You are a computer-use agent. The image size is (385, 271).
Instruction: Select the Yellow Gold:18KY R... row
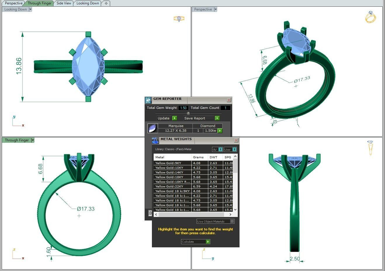(x=193, y=182)
